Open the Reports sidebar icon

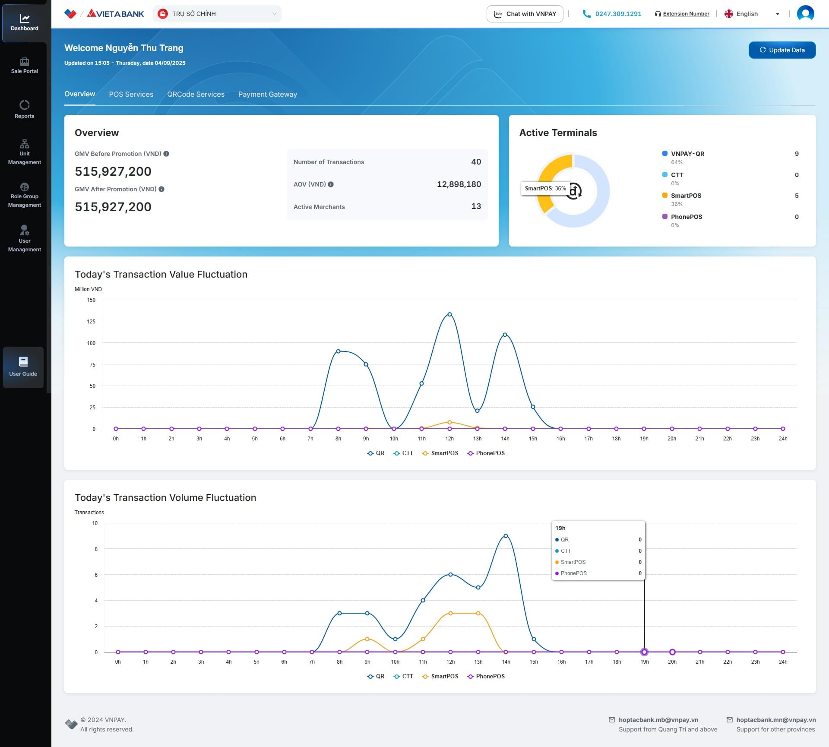24,105
